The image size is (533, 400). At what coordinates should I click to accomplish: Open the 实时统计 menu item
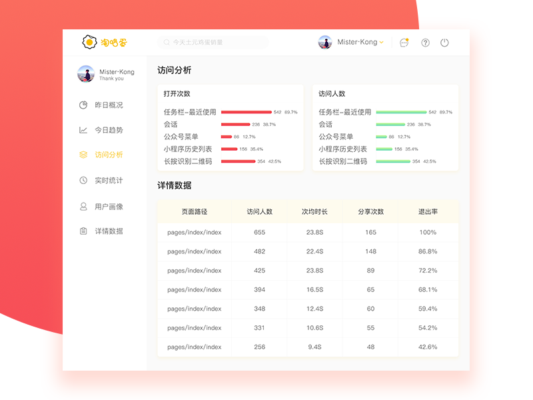(109, 180)
